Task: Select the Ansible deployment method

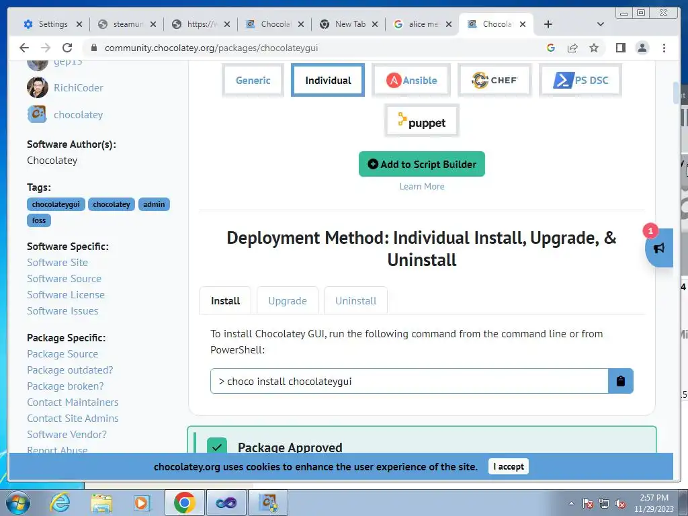Action: [x=411, y=81]
